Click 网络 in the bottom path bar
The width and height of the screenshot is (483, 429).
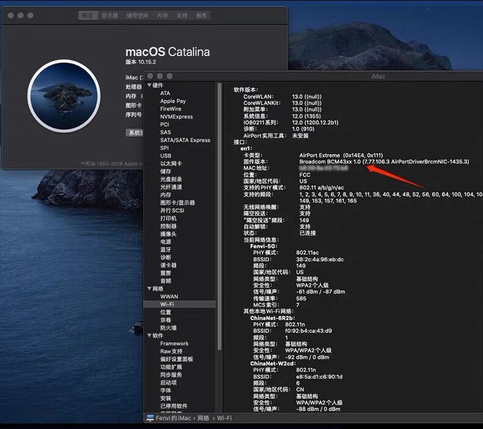[x=204, y=418]
